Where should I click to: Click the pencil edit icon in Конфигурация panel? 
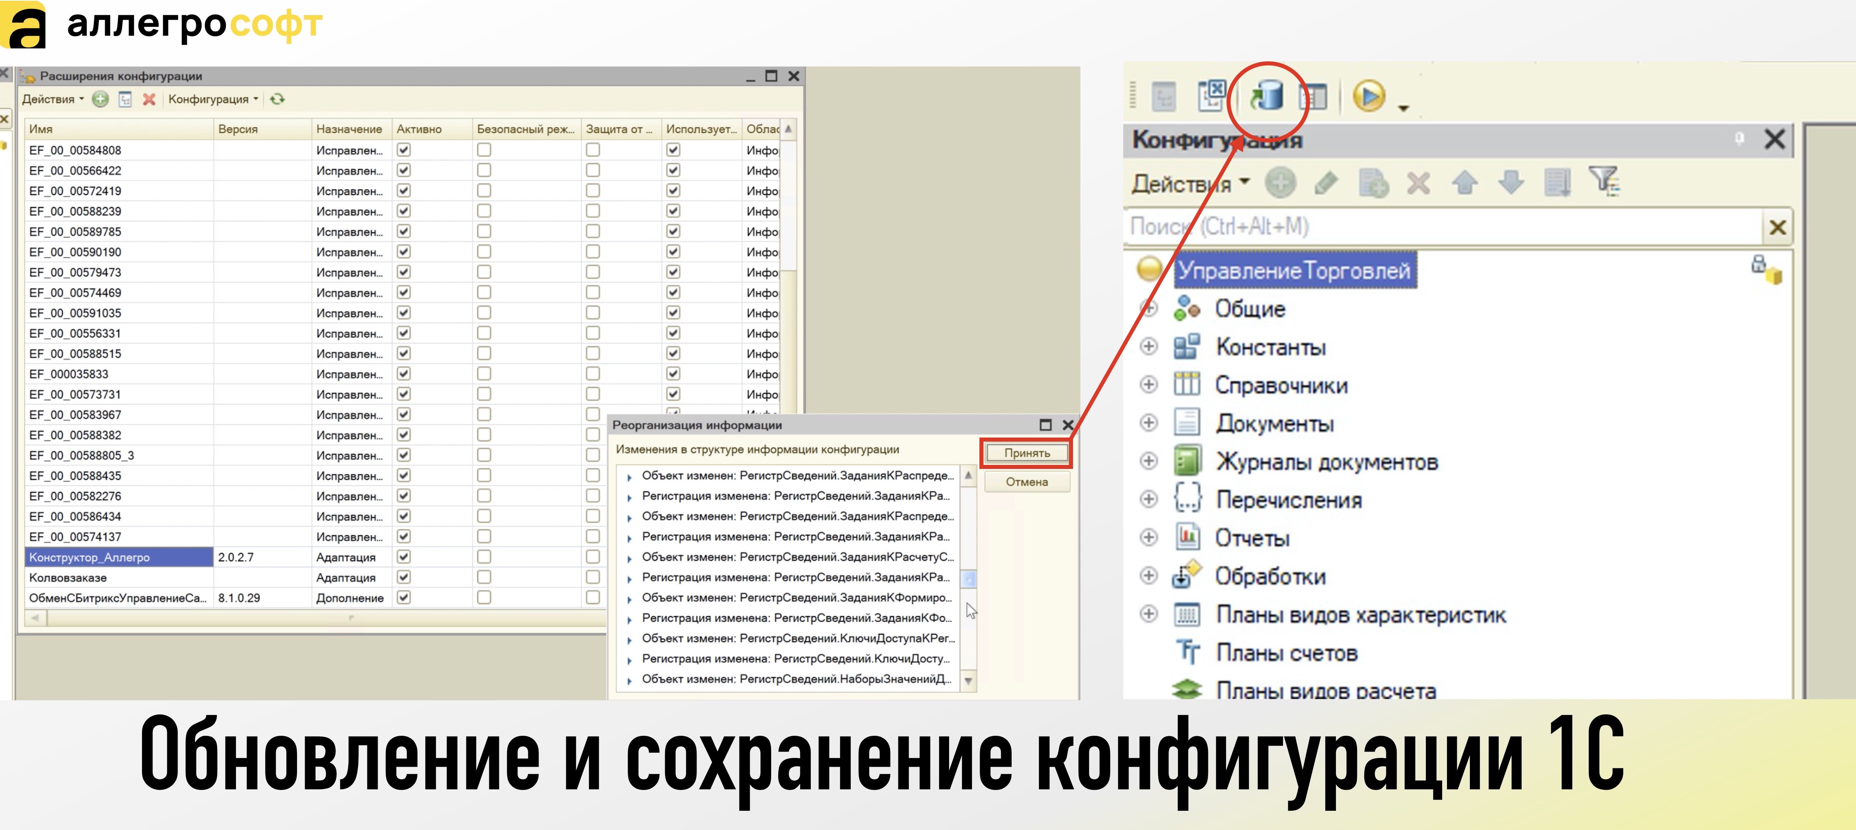[1326, 183]
